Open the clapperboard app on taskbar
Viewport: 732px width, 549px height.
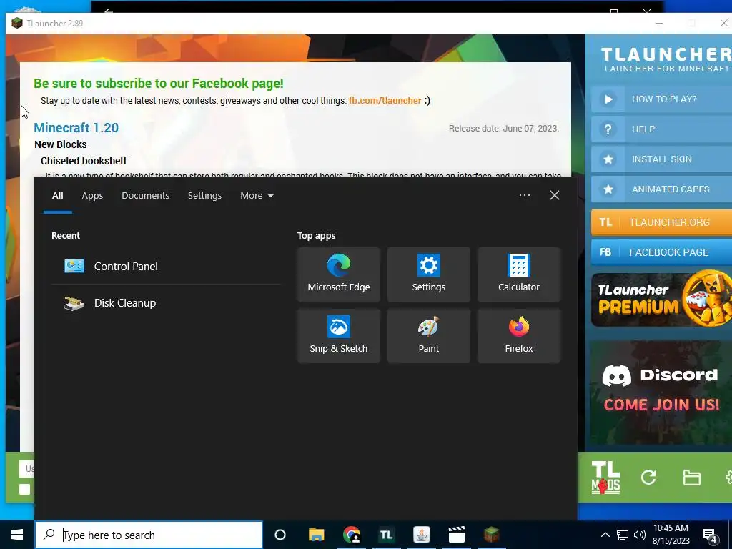[x=457, y=535]
